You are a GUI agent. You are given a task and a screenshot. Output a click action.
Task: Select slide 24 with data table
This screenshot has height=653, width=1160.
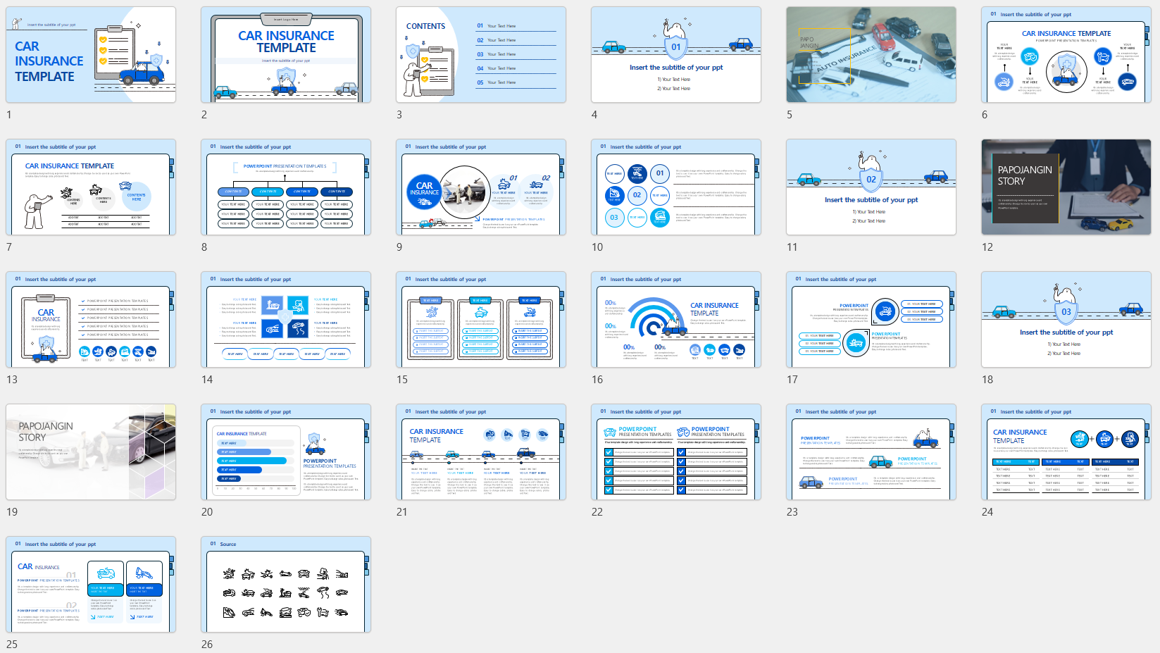pyautogui.click(x=1066, y=452)
